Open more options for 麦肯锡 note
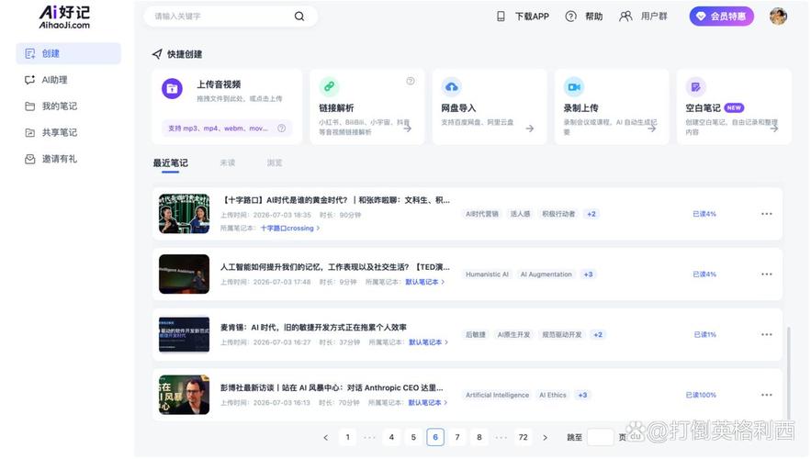Image resolution: width=811 pixels, height=459 pixels. pyautogui.click(x=767, y=334)
